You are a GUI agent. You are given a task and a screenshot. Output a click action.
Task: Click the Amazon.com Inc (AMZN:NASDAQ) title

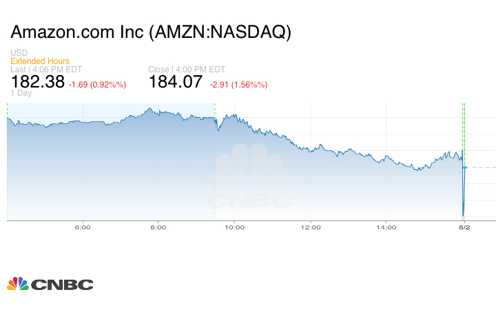tap(151, 32)
